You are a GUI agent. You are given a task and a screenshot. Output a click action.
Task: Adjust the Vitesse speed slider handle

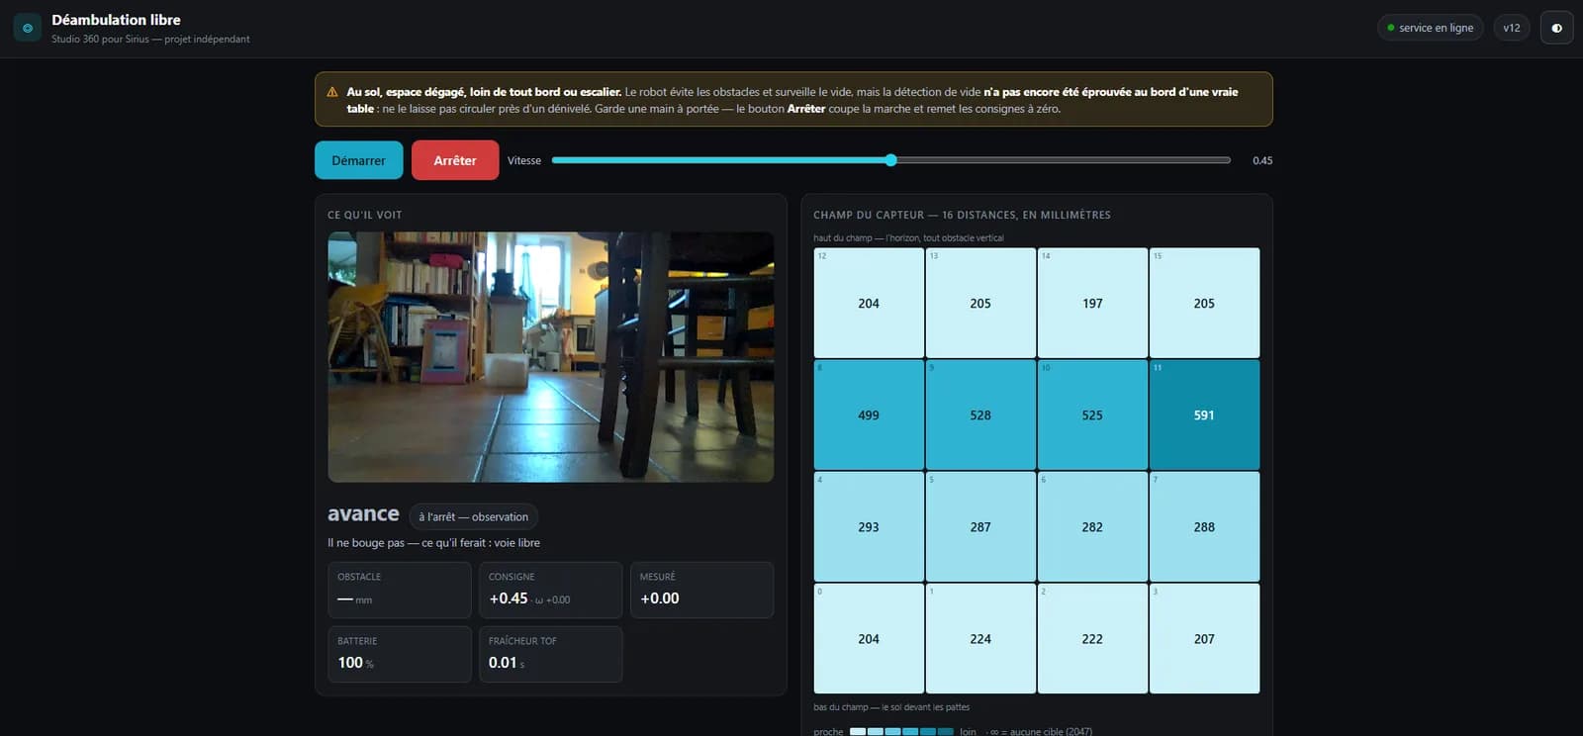pos(890,160)
